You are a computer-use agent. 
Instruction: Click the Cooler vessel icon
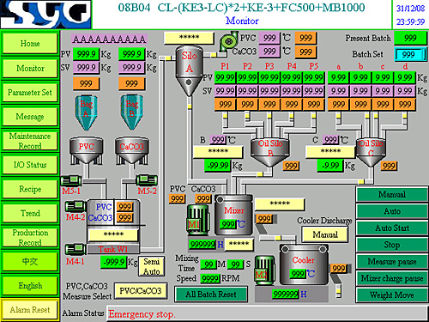(304, 264)
